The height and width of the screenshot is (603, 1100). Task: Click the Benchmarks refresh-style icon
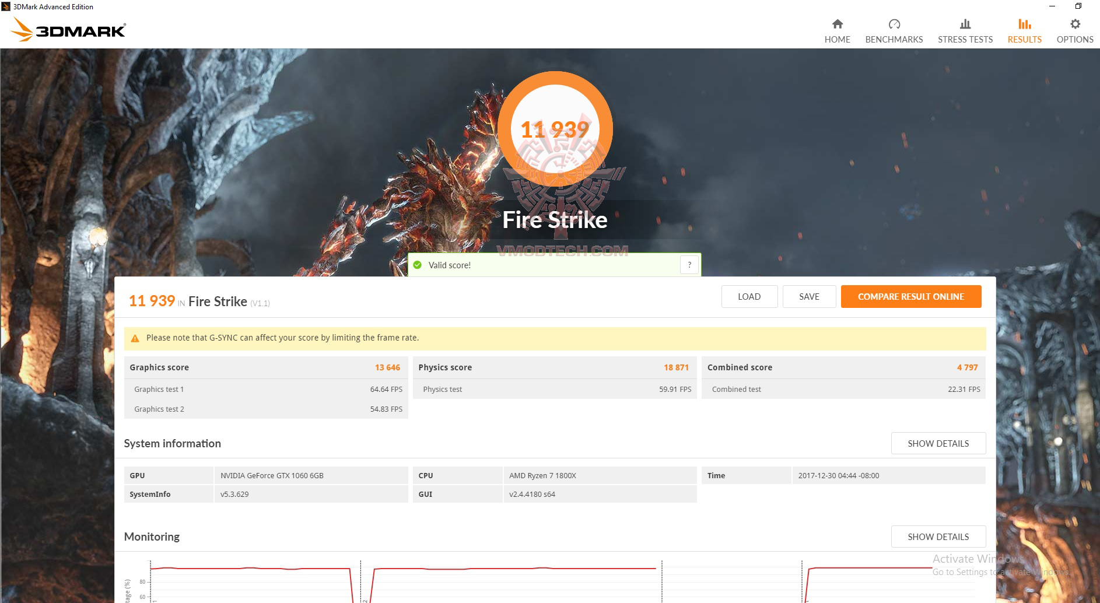coord(894,24)
